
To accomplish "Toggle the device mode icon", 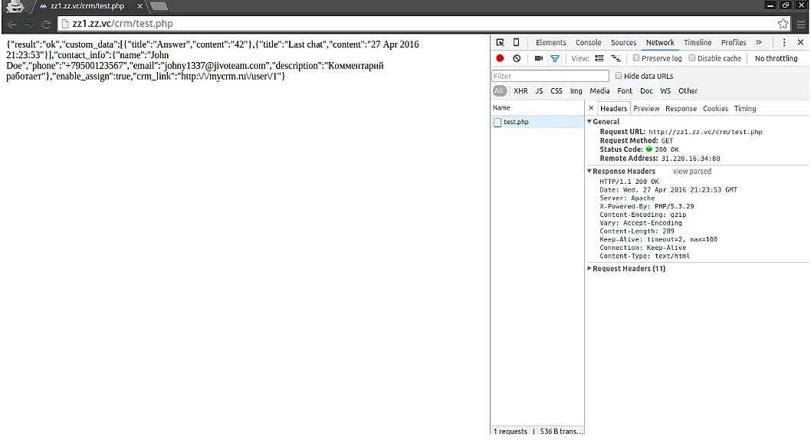I will pos(516,43).
